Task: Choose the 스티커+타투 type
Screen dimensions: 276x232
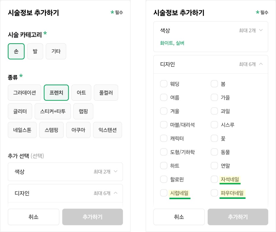Action: (52, 111)
